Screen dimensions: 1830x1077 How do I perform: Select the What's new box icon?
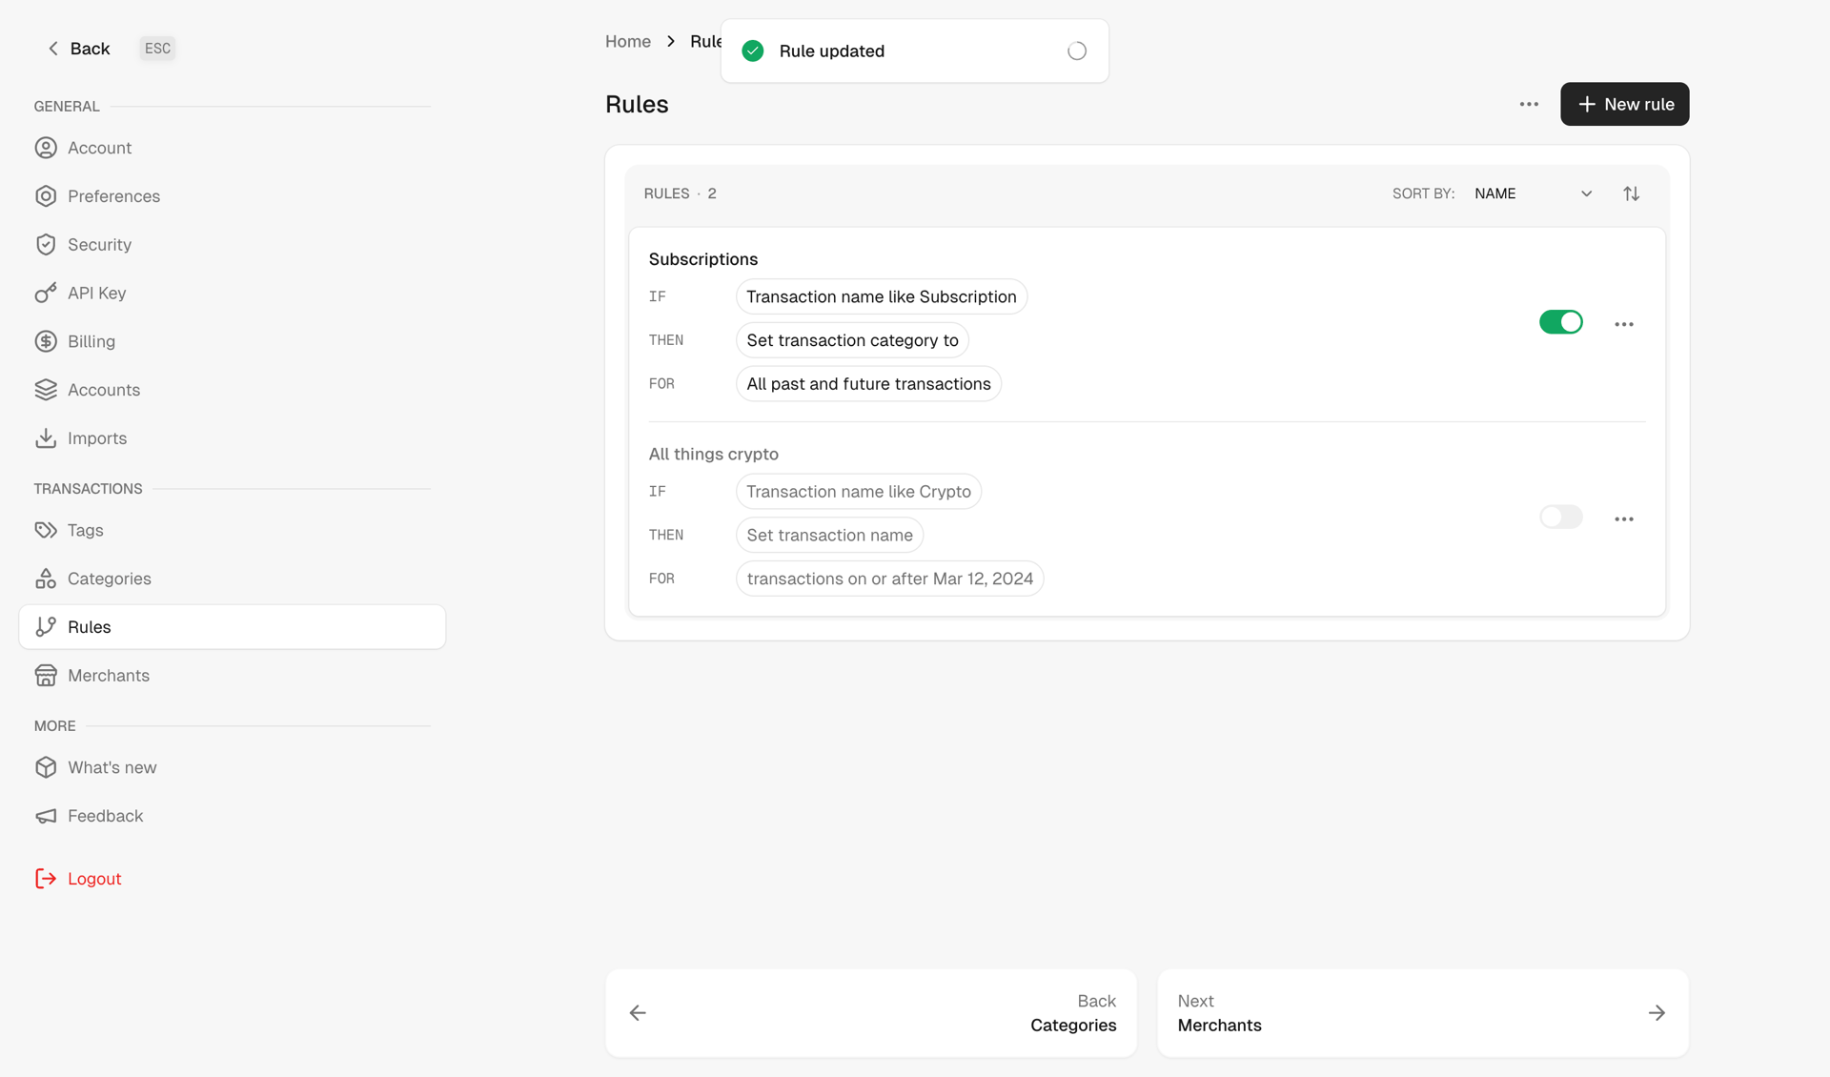tap(47, 767)
